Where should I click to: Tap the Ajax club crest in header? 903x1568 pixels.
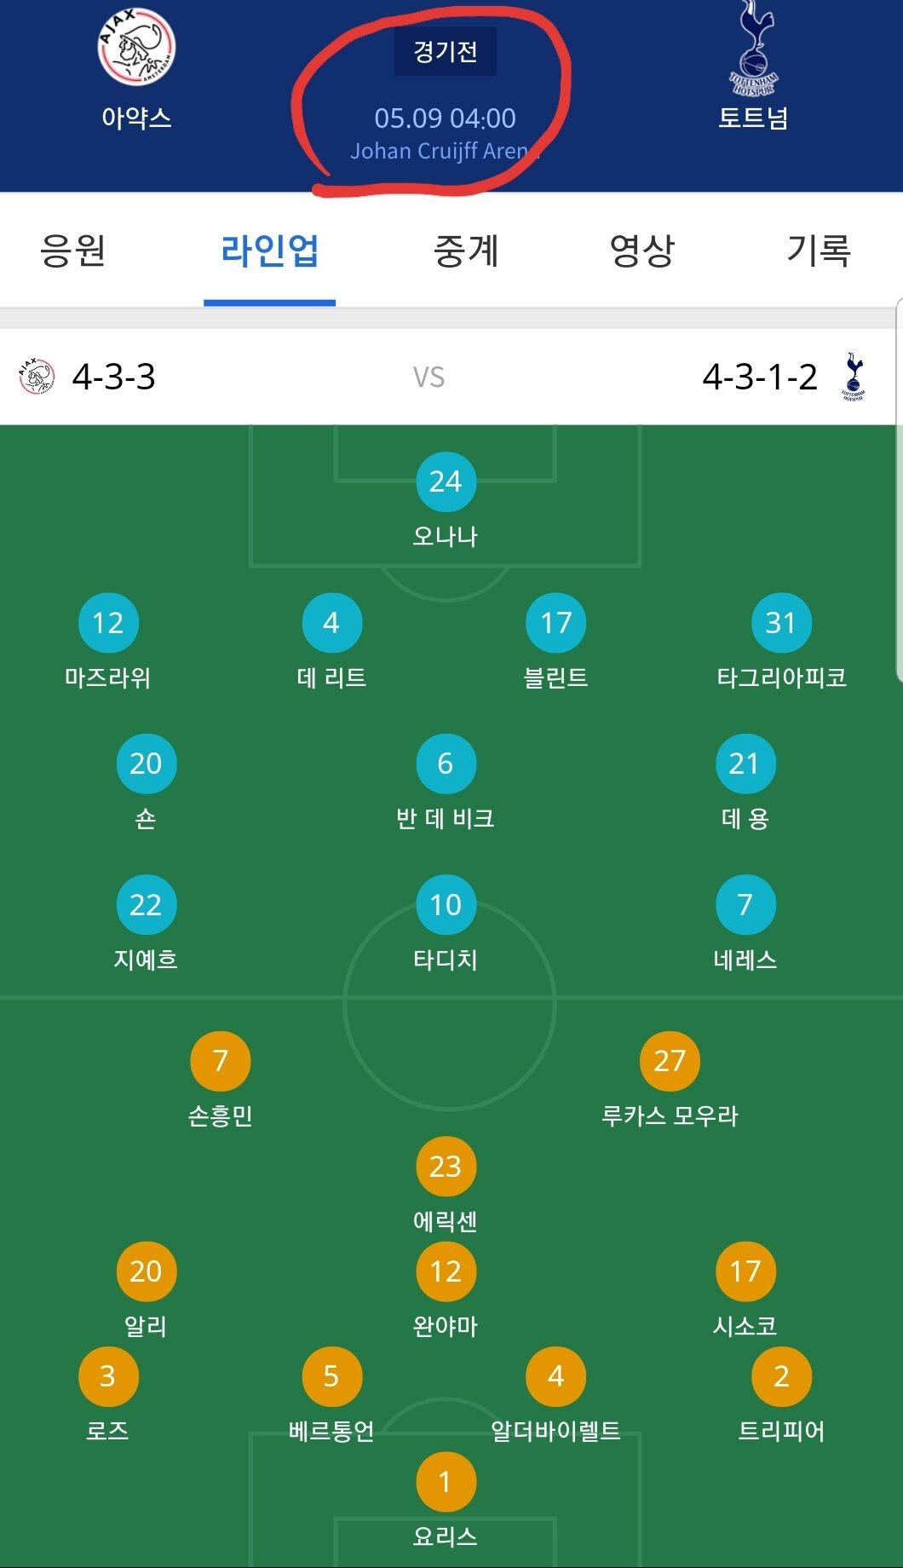click(x=136, y=48)
